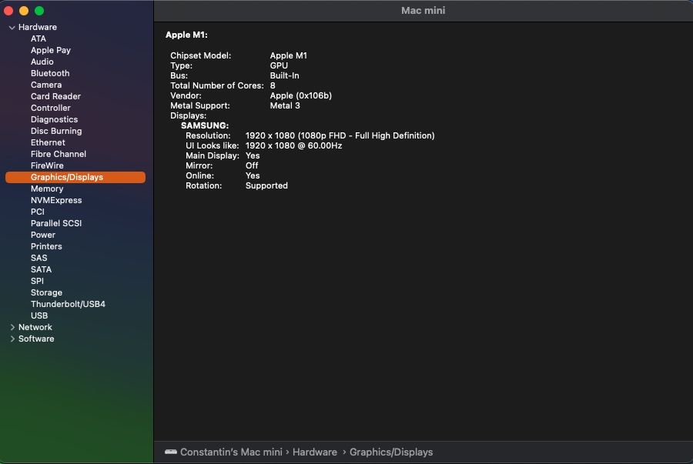Open the Audio hardware entry

42,62
